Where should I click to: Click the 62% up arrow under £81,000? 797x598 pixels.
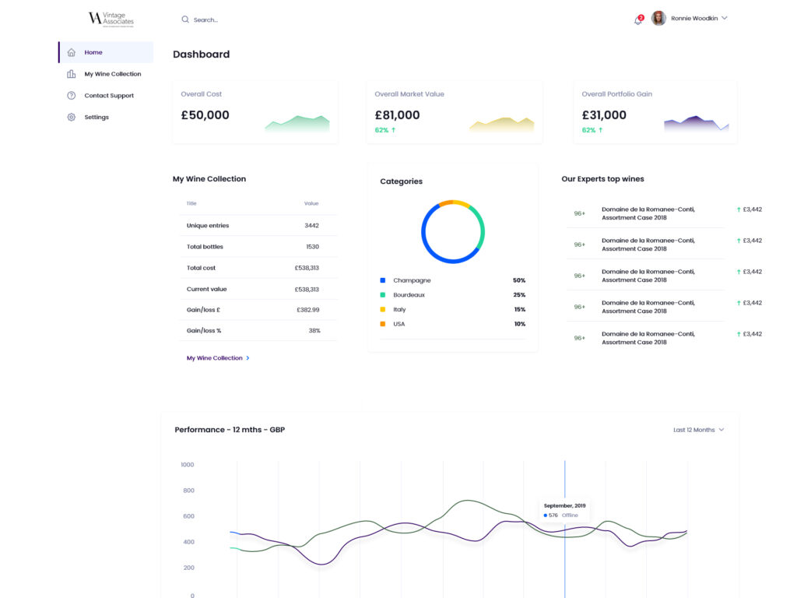(x=384, y=130)
